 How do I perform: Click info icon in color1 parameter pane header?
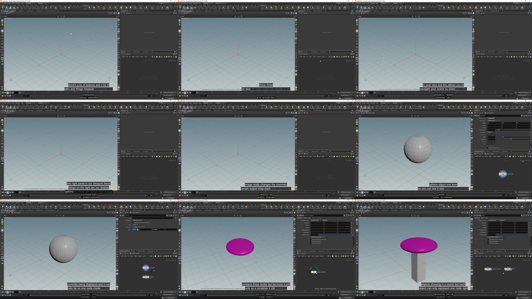tap(174, 215)
